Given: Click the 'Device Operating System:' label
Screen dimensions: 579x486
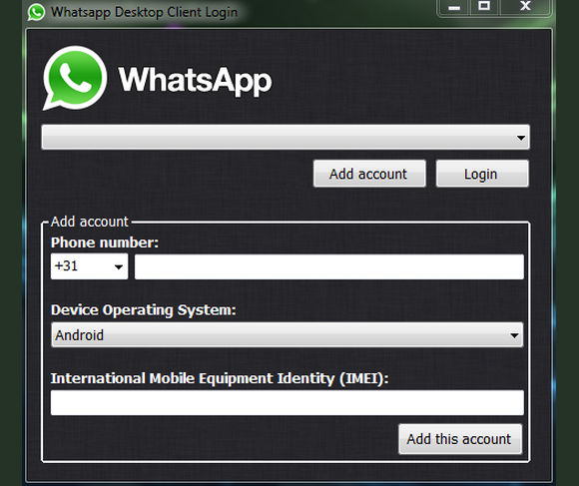Looking at the screenshot, I should (x=144, y=310).
